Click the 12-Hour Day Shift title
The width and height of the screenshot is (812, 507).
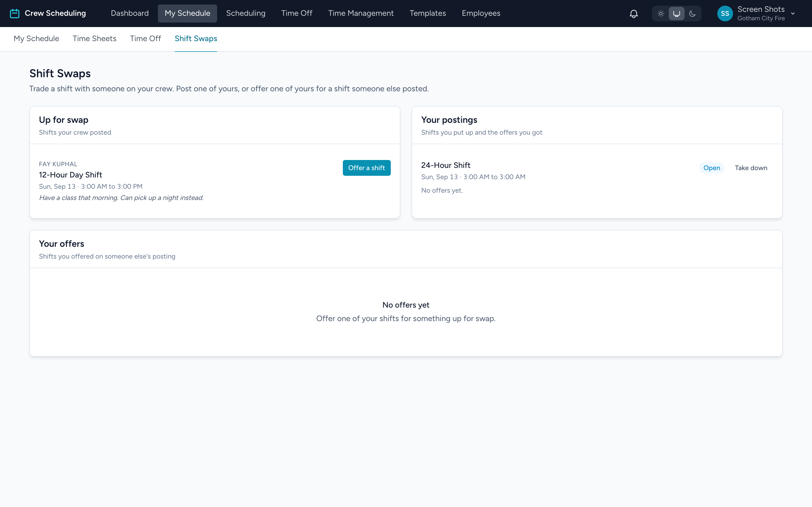click(70, 175)
